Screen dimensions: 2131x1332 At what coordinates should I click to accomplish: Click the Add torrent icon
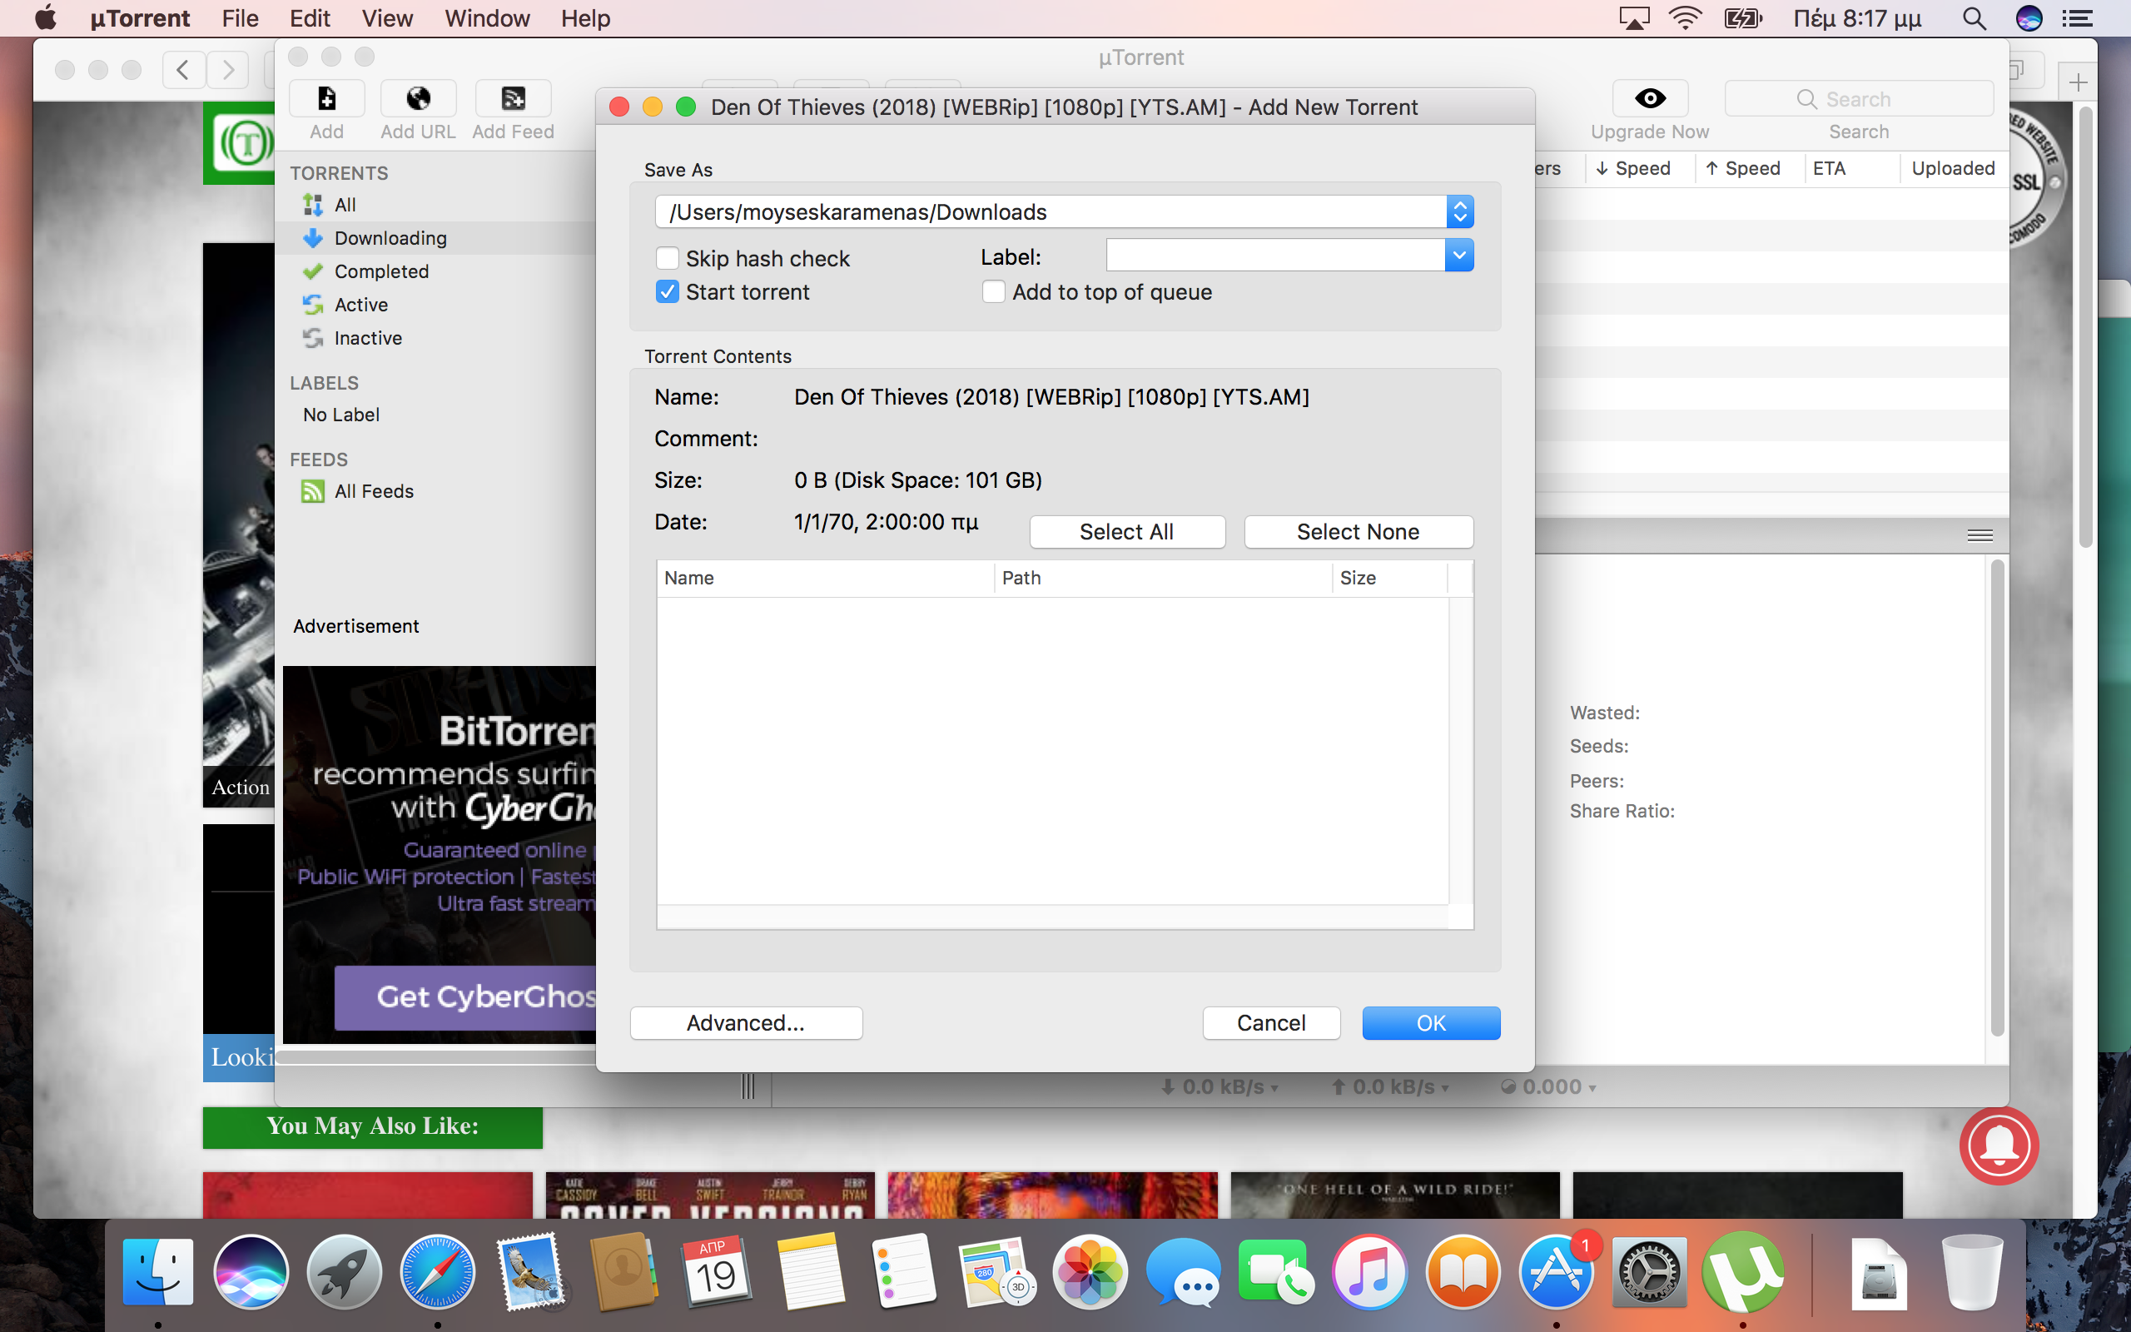[326, 97]
